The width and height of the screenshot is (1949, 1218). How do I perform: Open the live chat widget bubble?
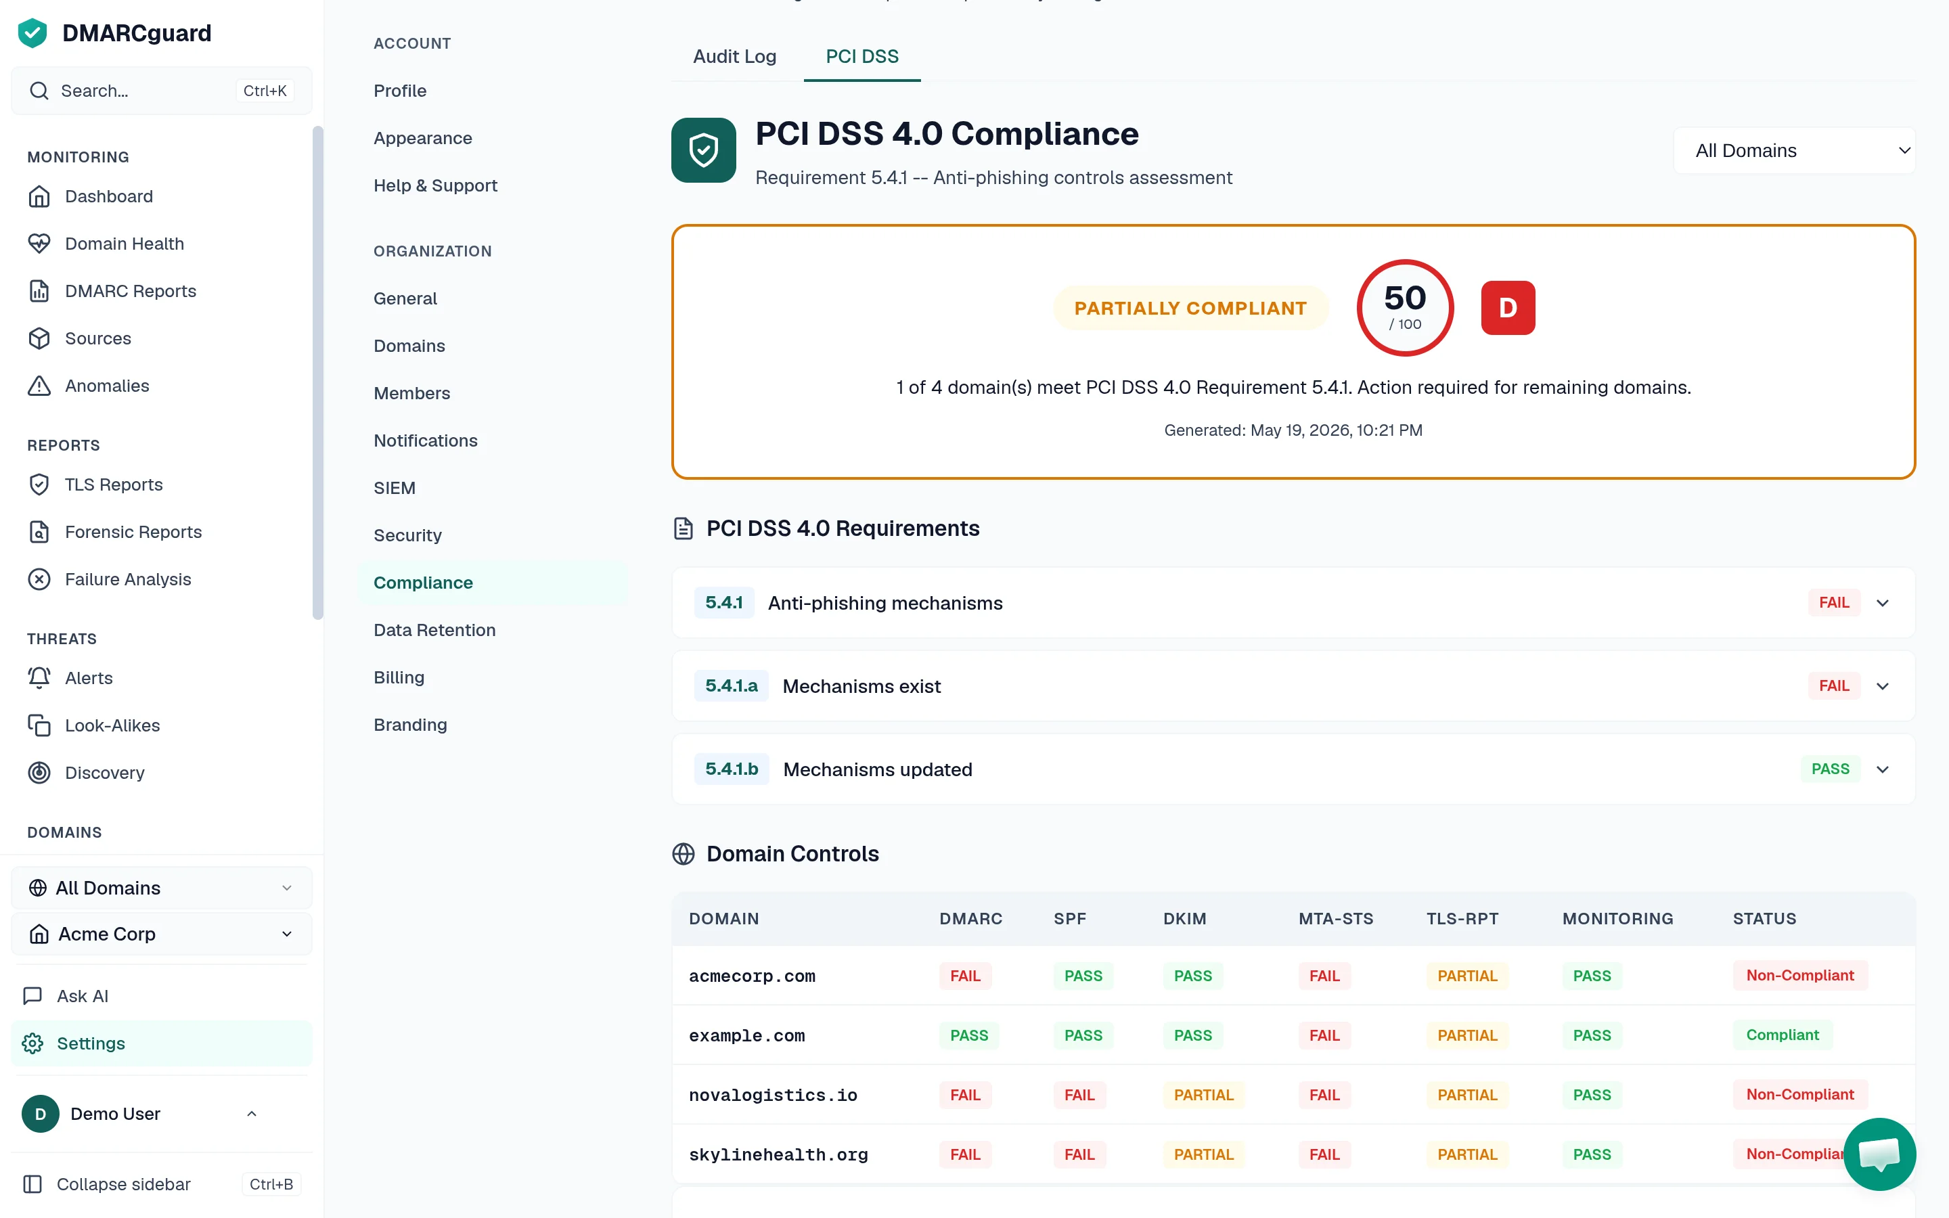[1880, 1154]
